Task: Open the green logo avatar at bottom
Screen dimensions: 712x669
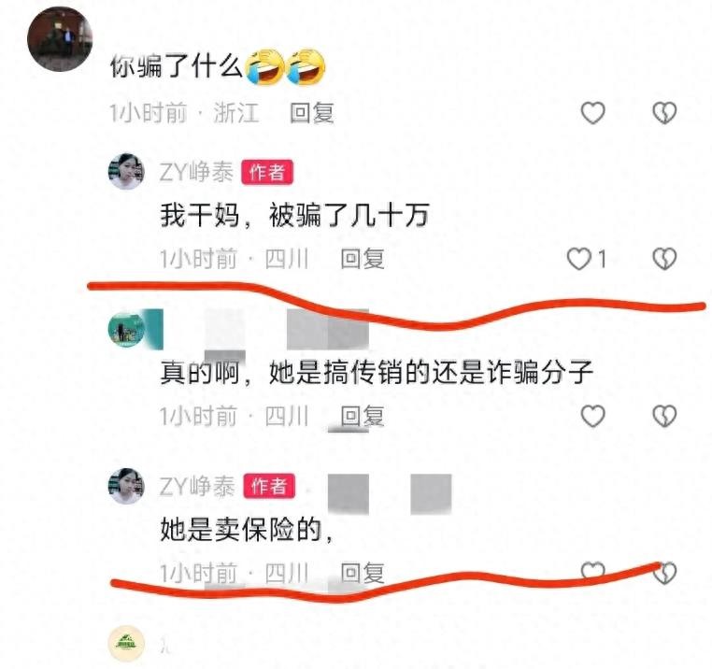Action: tap(126, 644)
